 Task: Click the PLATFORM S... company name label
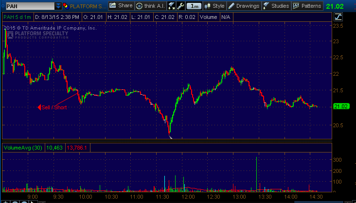point(88,6)
